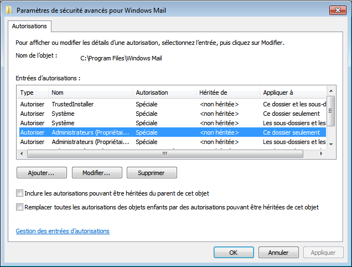Open Gestion des entrées d'autorisations link
This screenshot has width=352, height=267.
tap(63, 231)
